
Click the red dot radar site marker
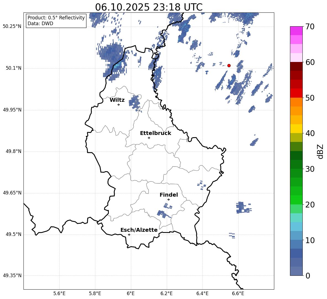point(229,66)
